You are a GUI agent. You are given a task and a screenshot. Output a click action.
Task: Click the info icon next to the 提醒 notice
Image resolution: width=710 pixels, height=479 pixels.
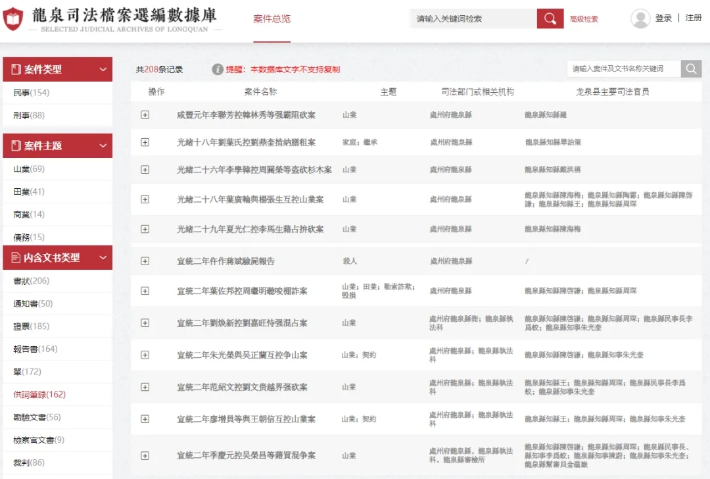tap(217, 69)
